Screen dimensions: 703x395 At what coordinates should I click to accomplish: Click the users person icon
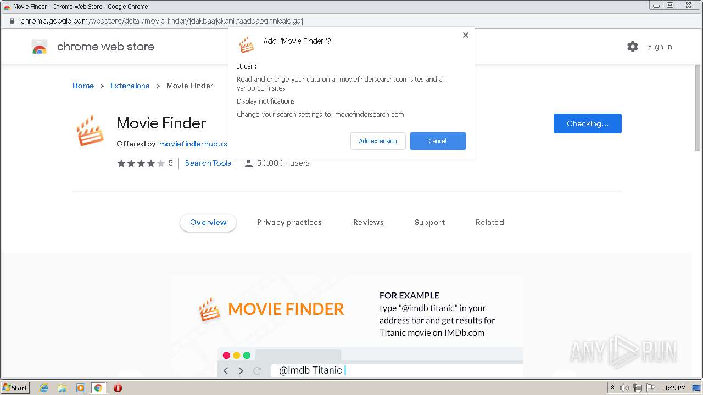pyautogui.click(x=248, y=163)
